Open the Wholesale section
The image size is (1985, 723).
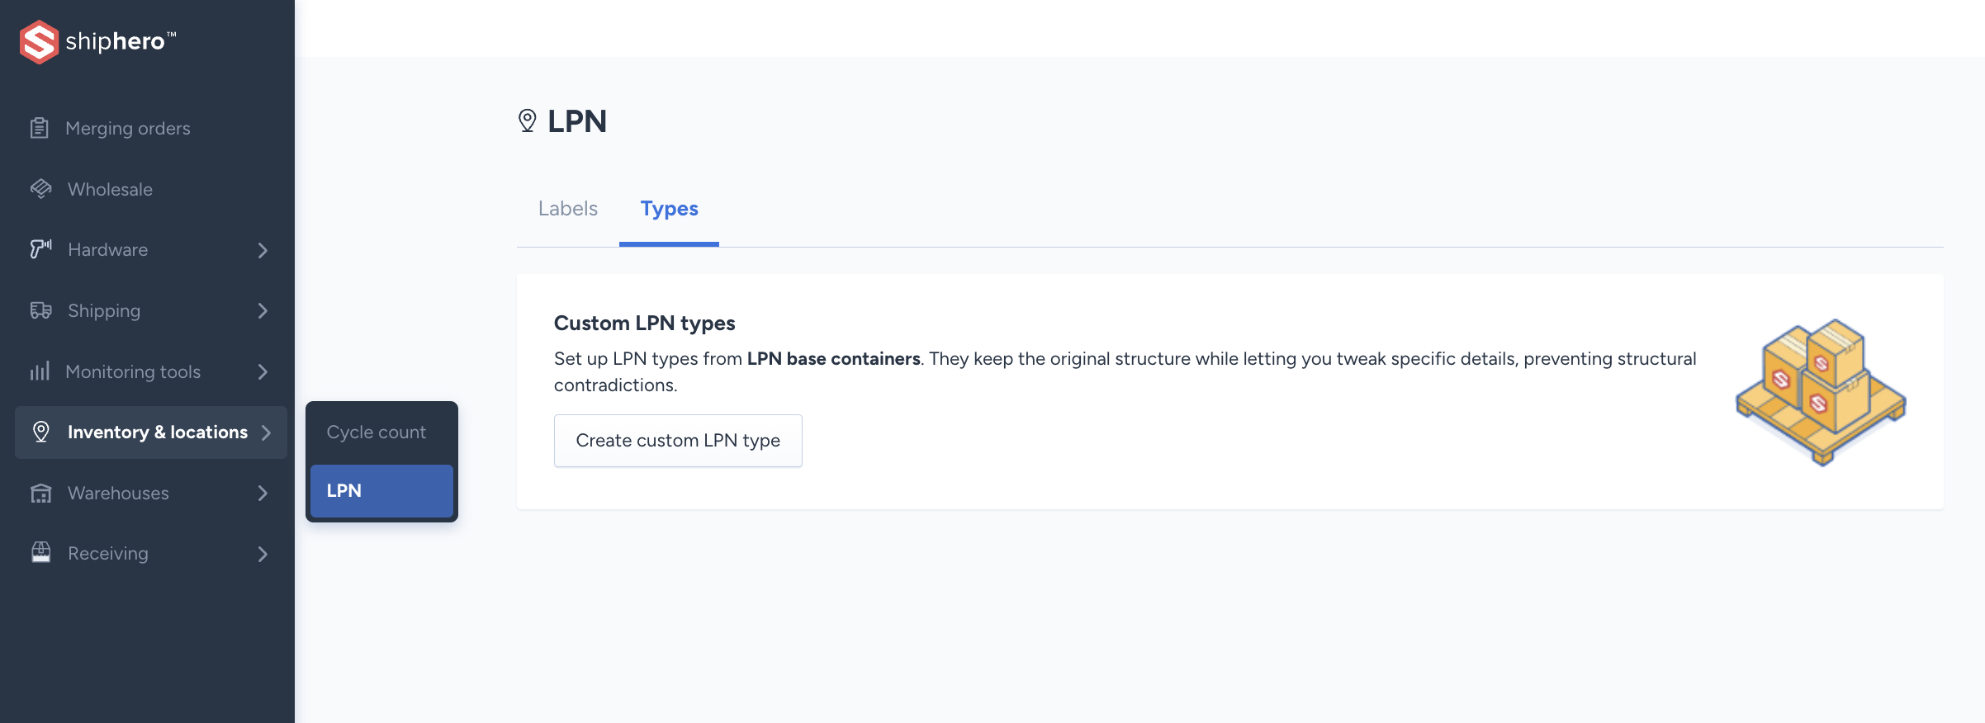[x=151, y=189]
